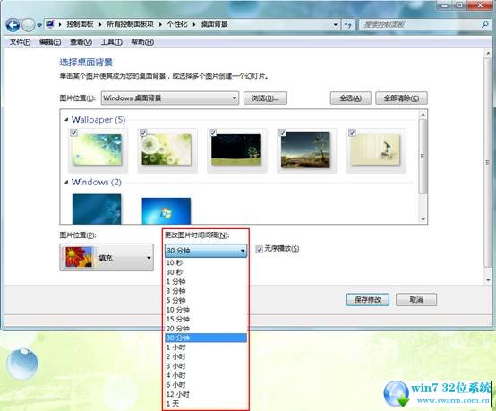The width and height of the screenshot is (496, 411).
Task: Select 个性化 in the breadcrumb path
Action: (x=177, y=24)
